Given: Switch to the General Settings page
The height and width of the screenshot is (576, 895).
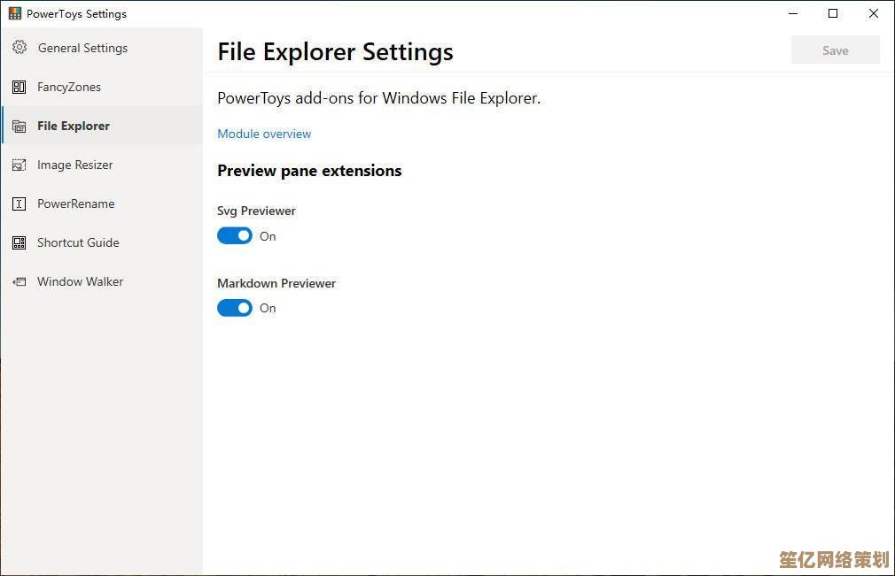Looking at the screenshot, I should 82,48.
